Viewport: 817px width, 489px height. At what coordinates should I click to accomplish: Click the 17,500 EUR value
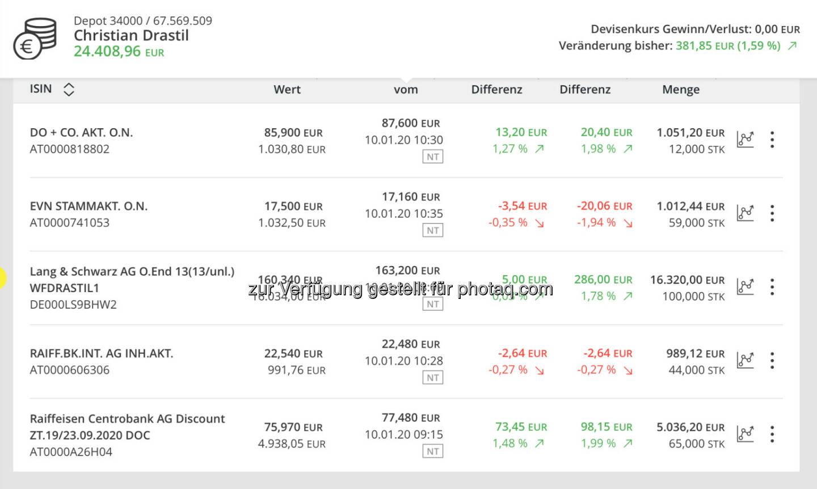(x=293, y=206)
